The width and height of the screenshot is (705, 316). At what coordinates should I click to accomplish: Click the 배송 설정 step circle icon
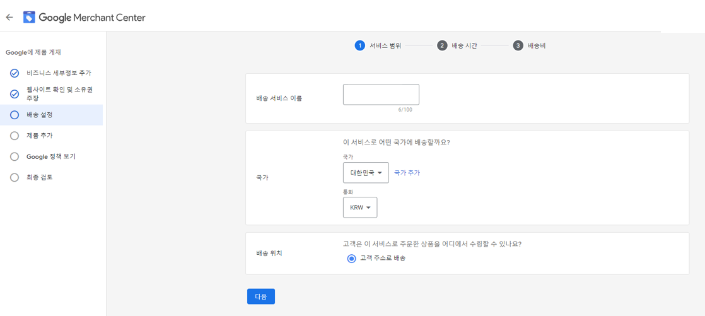tap(15, 115)
